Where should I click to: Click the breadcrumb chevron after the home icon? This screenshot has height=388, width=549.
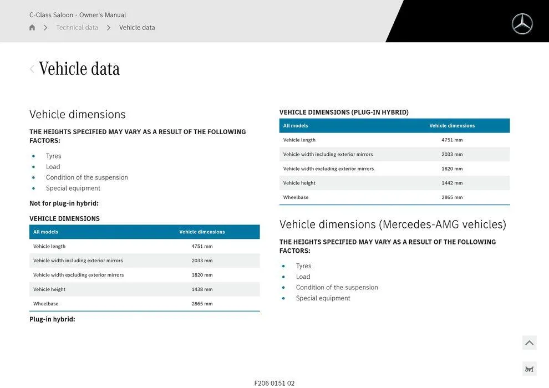[x=45, y=28]
